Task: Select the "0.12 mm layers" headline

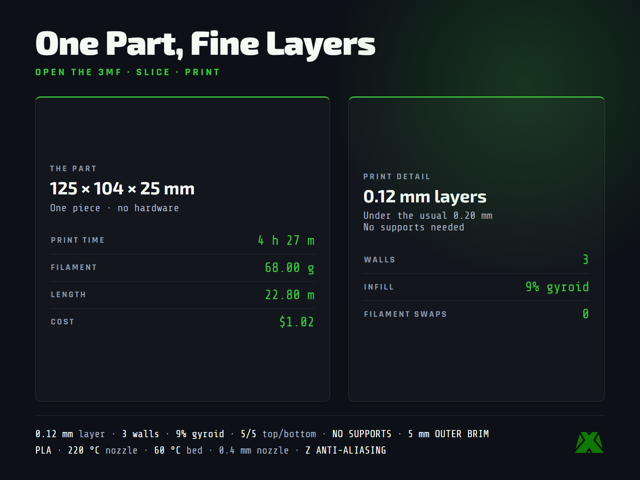Action: coord(425,197)
